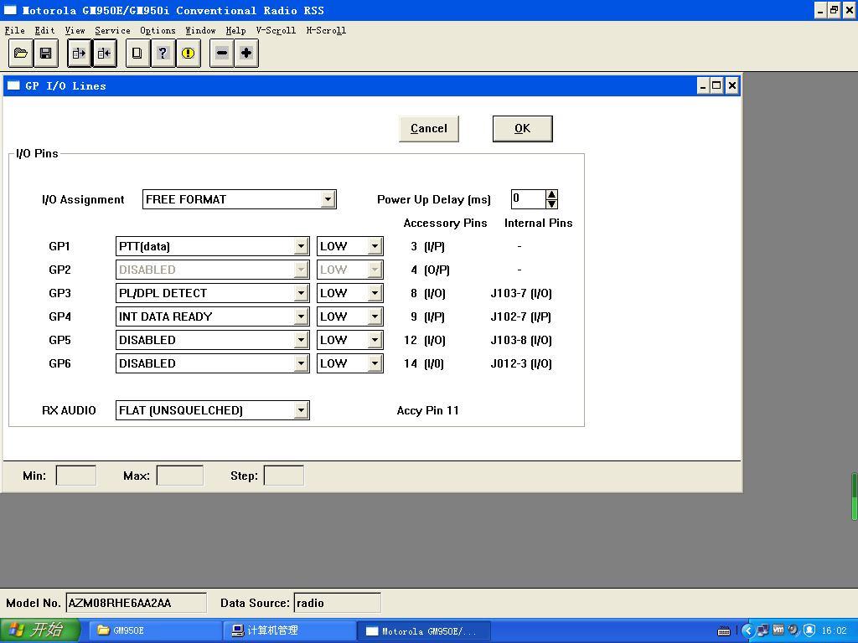Click the plus toolbar button
The height and width of the screenshot is (643, 858).
246,53
